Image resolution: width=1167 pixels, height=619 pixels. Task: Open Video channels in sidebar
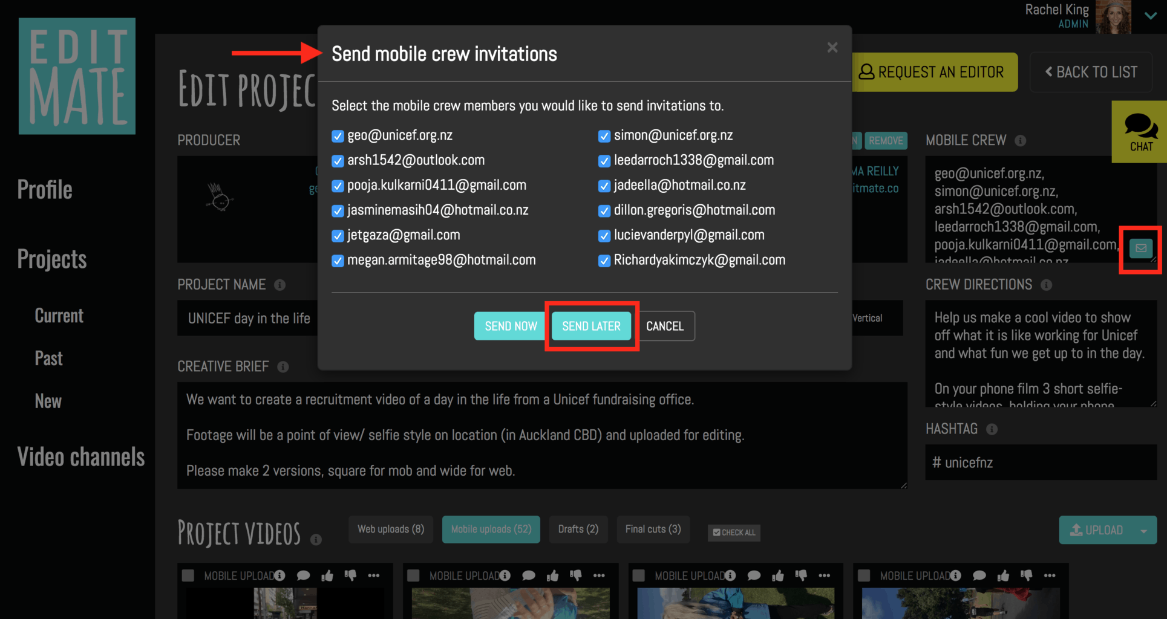tap(81, 457)
